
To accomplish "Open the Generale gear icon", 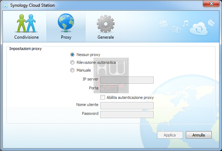I will (x=106, y=24).
